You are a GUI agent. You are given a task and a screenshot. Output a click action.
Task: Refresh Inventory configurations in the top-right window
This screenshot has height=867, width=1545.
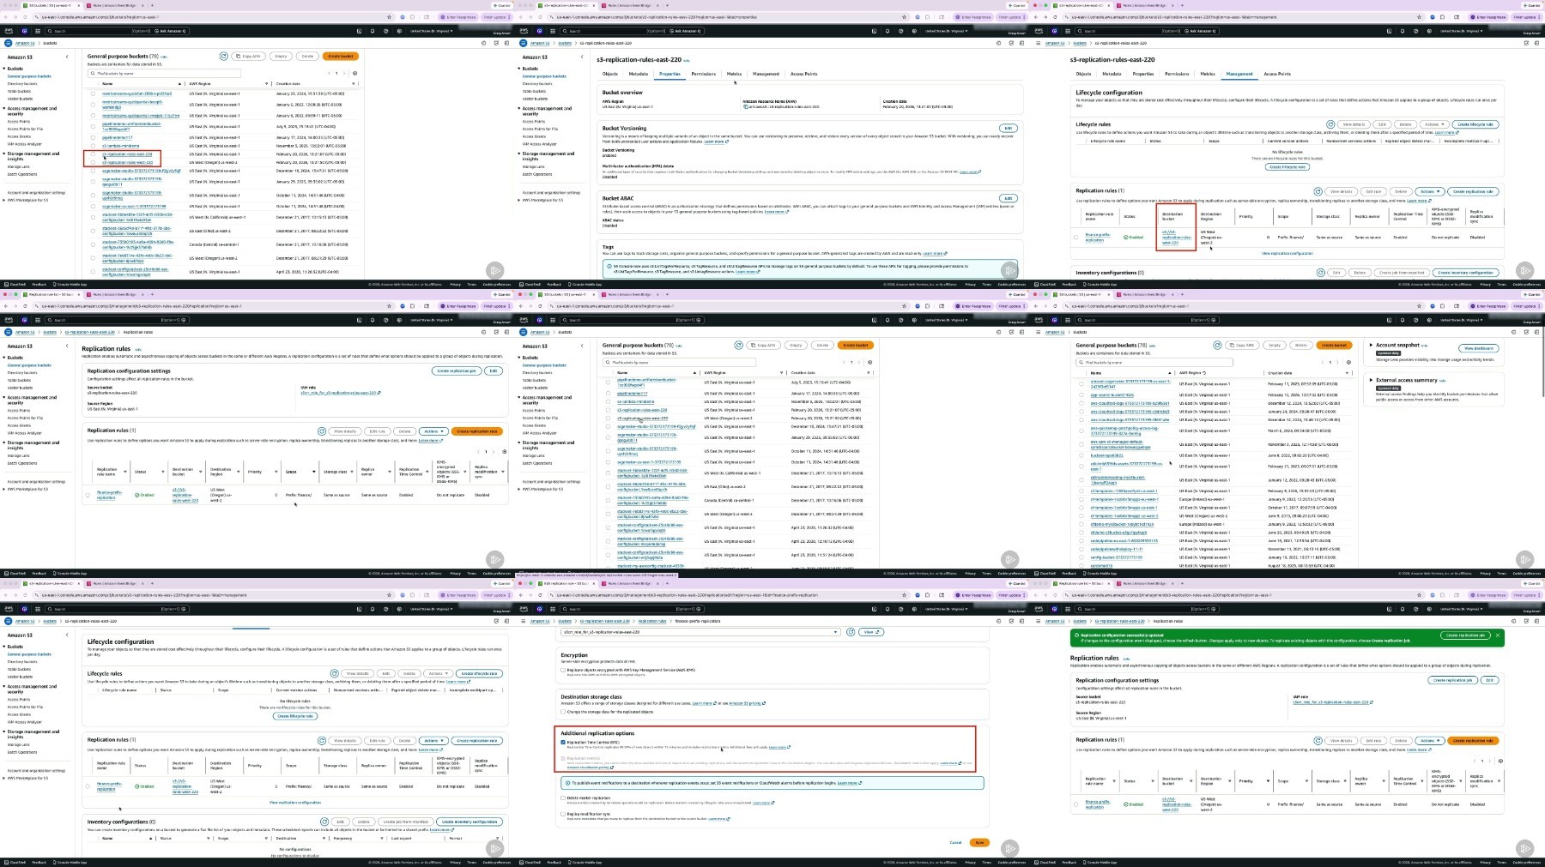(x=1319, y=273)
